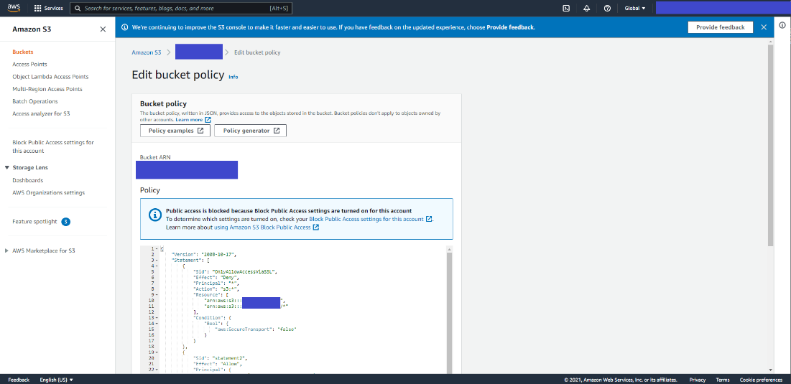Click external link icon next to Learn more

click(x=208, y=120)
